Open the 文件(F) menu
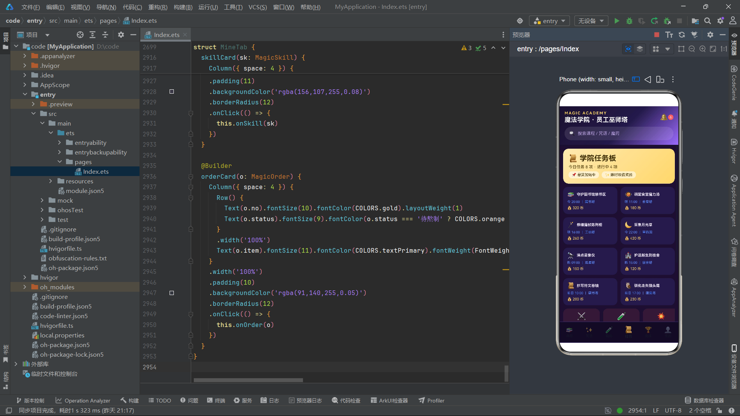740x416 pixels. click(x=30, y=7)
